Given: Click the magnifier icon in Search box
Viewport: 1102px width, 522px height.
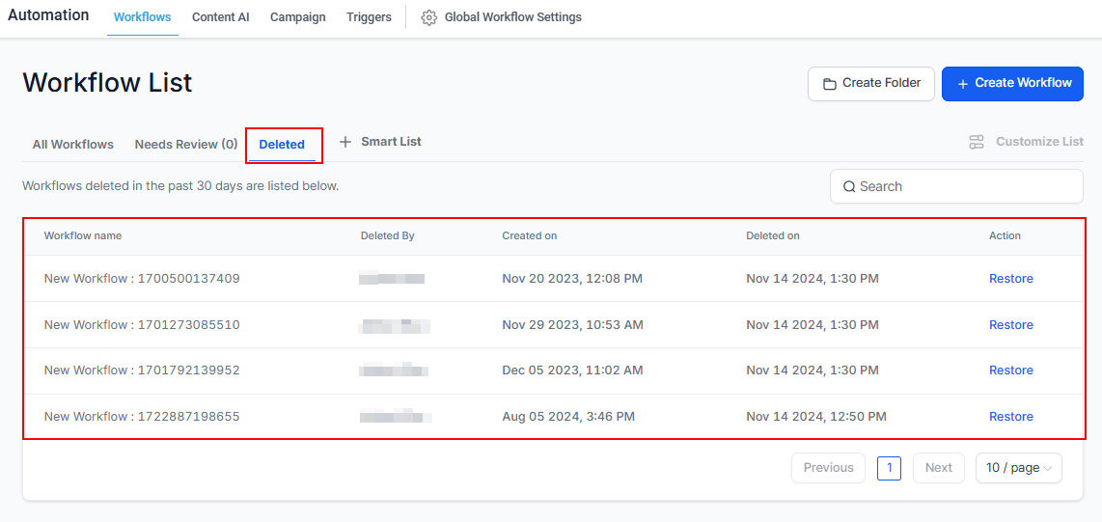Looking at the screenshot, I should (849, 187).
